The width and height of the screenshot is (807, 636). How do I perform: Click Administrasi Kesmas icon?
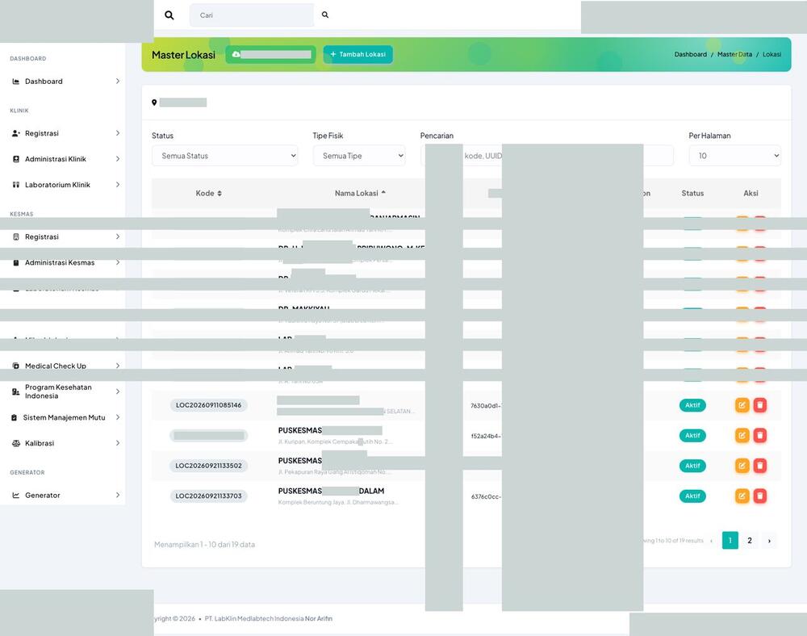coord(16,262)
